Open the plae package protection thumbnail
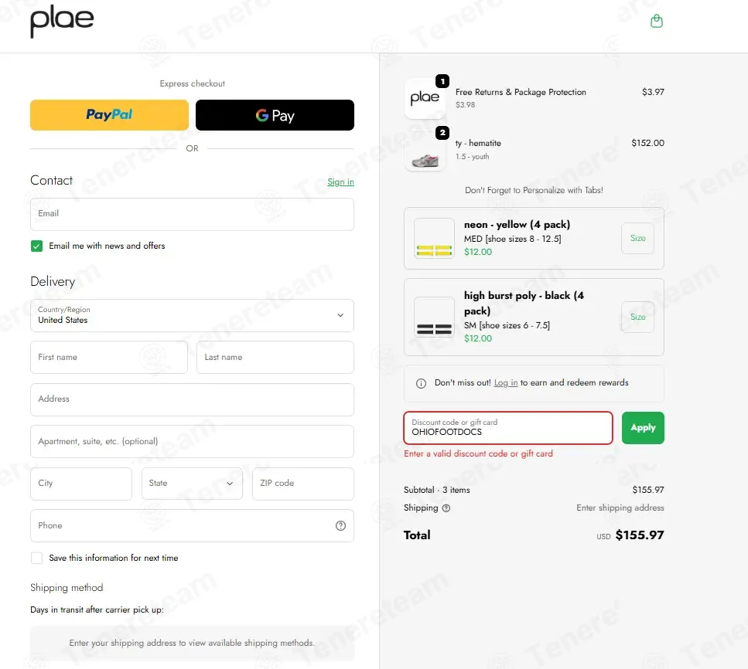 point(425,98)
